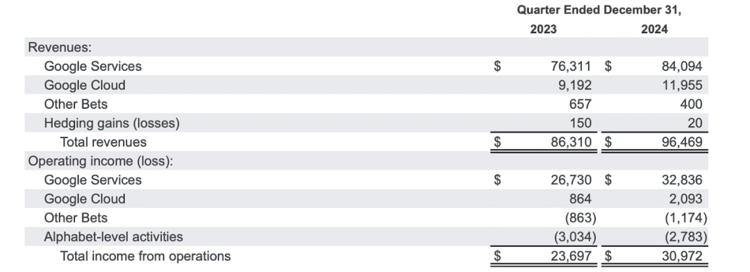Select Google Cloud operating income 2,093

pyautogui.click(x=685, y=199)
